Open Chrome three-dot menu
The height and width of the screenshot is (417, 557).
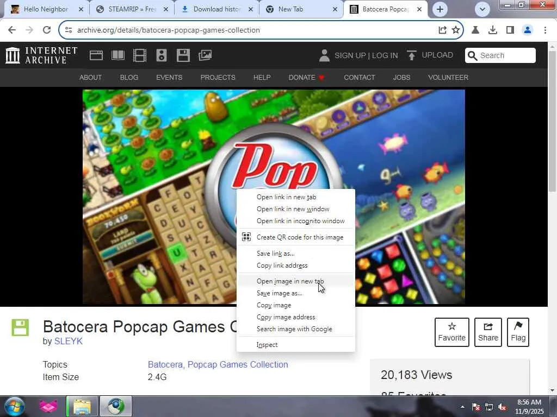point(545,30)
